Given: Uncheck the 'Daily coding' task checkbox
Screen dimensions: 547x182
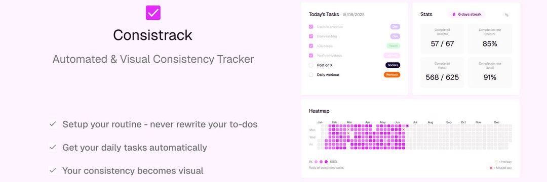Looking at the screenshot, I should 311,36.
